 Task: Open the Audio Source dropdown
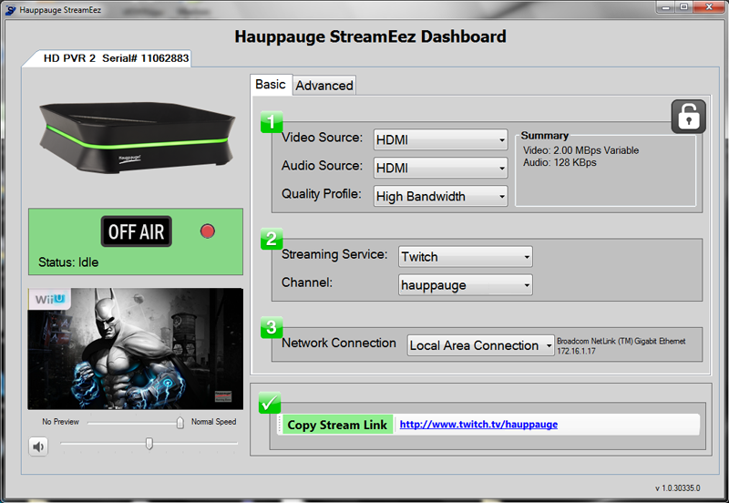pyautogui.click(x=441, y=168)
